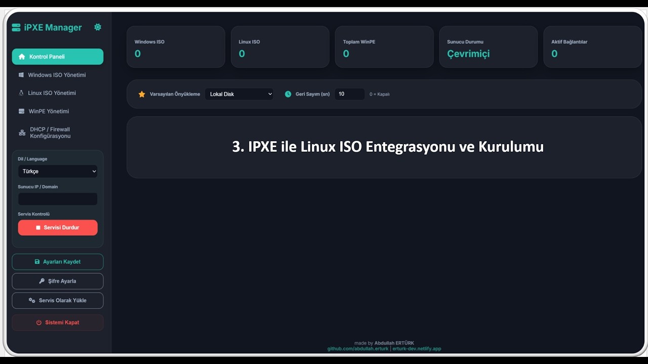Viewport: 648px width, 364px height.
Task: Click the network icon beside DHCP / Firewall
Action: pos(22,133)
